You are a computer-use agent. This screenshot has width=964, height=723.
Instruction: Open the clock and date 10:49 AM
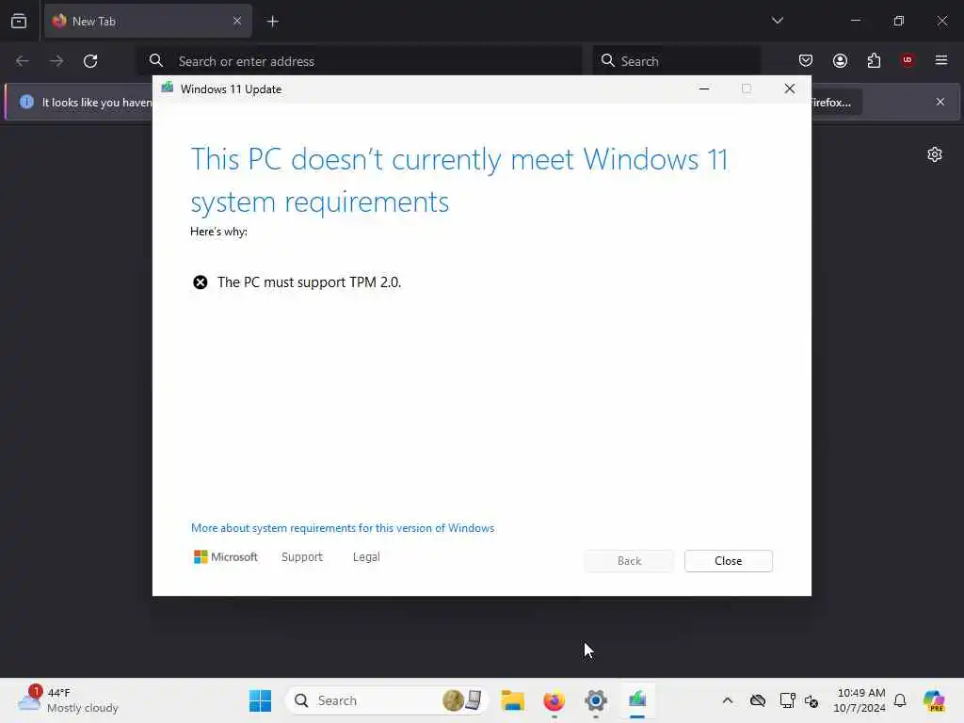[x=860, y=700]
